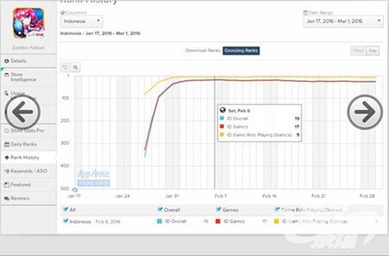389x256 pixels.
Task: Click the Reviews speech bubble icon
Action: point(6,199)
